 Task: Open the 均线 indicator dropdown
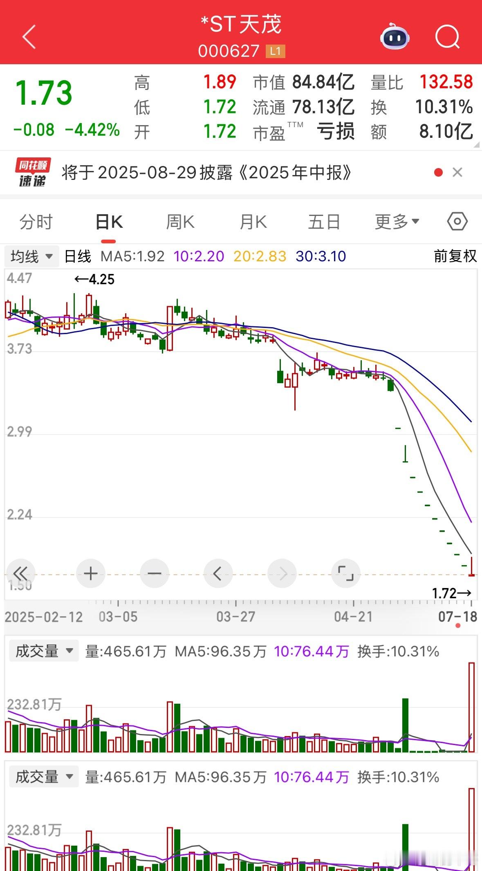(32, 257)
